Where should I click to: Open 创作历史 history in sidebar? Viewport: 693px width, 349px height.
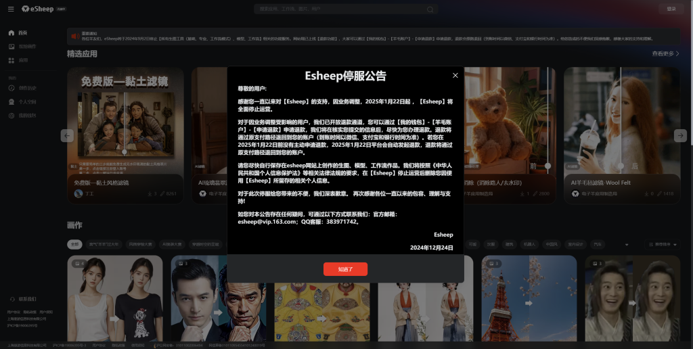tap(22, 88)
